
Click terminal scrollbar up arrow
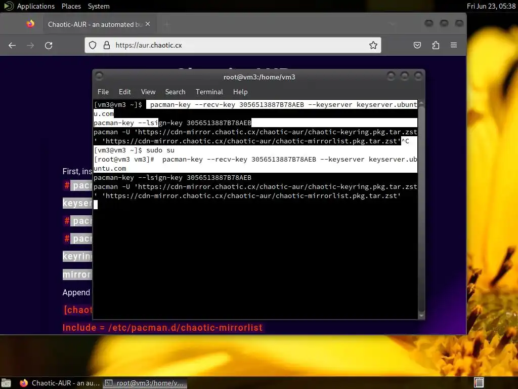pyautogui.click(x=421, y=103)
